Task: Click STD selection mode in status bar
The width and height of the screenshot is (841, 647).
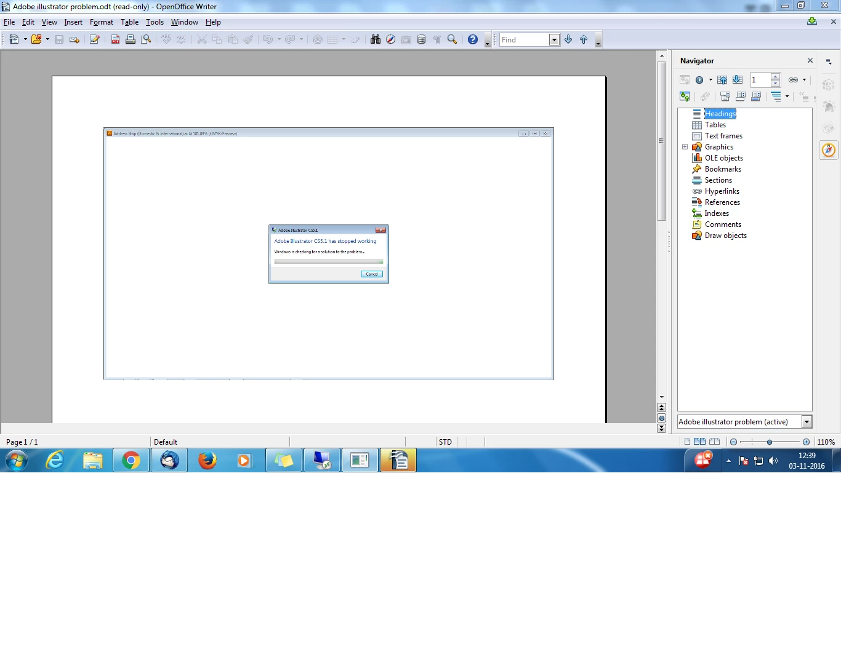Action: tap(445, 442)
